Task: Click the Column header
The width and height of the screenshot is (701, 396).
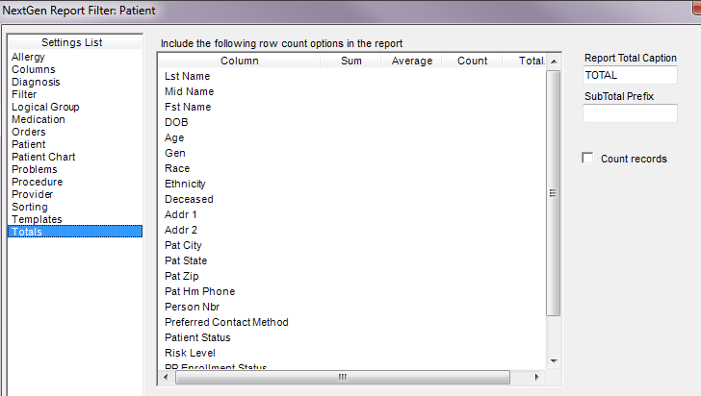Action: (239, 61)
